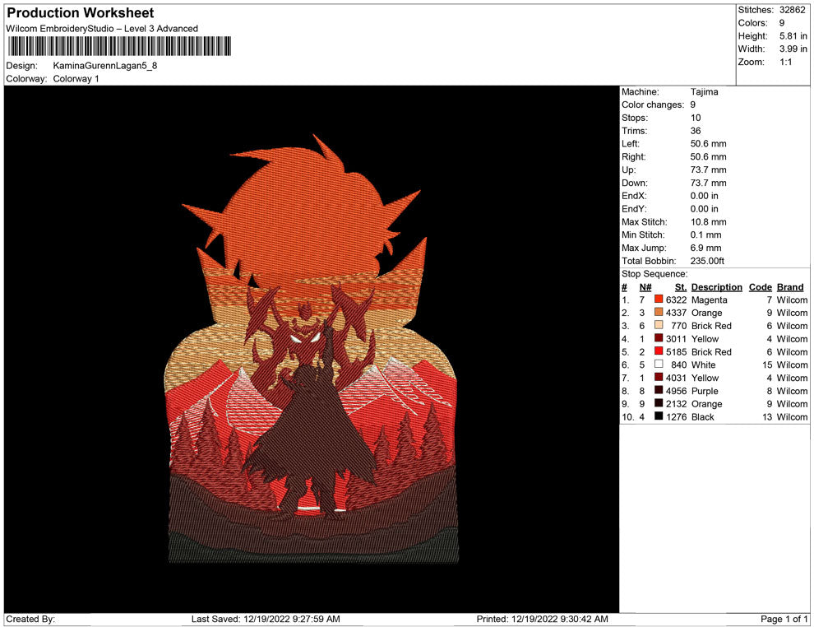The height and width of the screenshot is (627, 814).
Task: Click the 'EndY:' label
Action: [x=634, y=208]
